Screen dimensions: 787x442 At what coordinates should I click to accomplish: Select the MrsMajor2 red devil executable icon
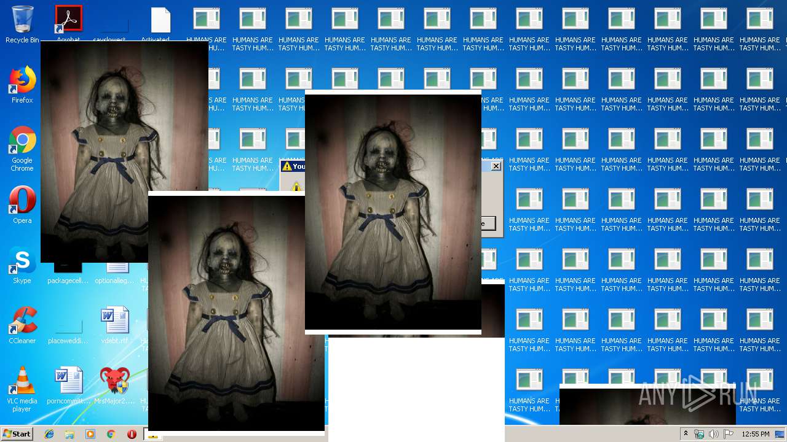click(115, 386)
